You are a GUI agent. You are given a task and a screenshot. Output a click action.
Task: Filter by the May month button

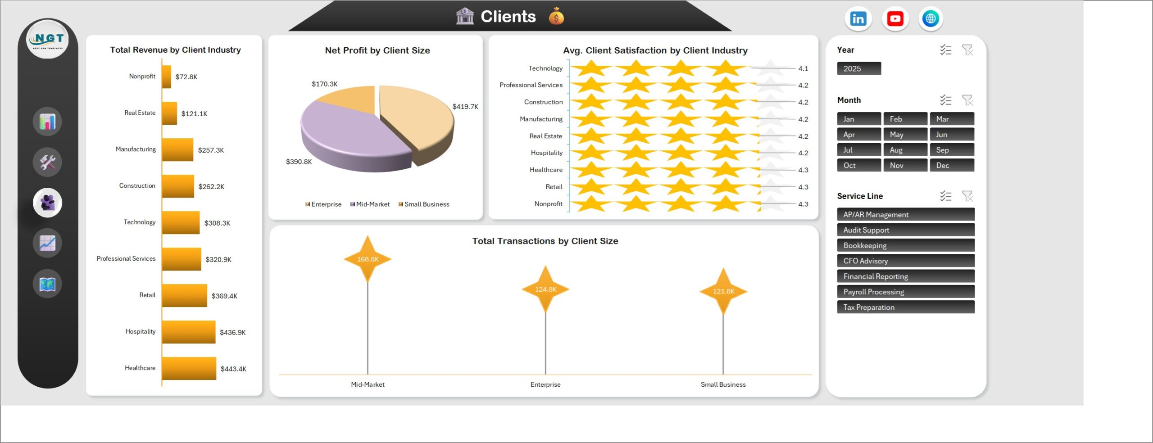pyautogui.click(x=905, y=134)
